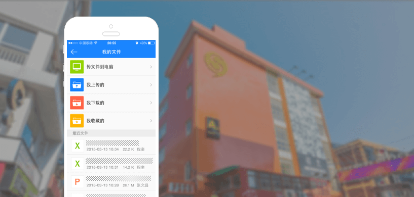The height and width of the screenshot is (197, 414).
Task: Tap file size 22.2 K
Action: 128,150
